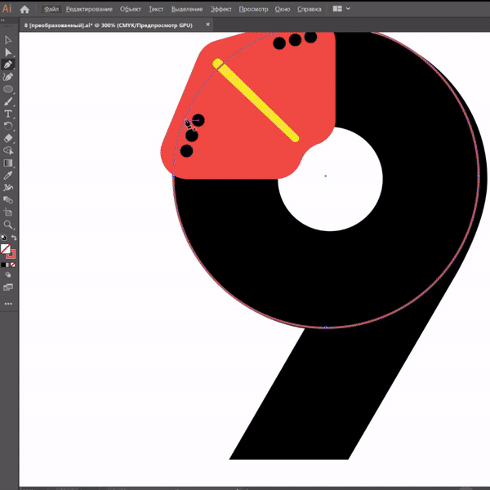490x490 pixels.
Task: Open the Эффект menu
Action: [220, 10]
